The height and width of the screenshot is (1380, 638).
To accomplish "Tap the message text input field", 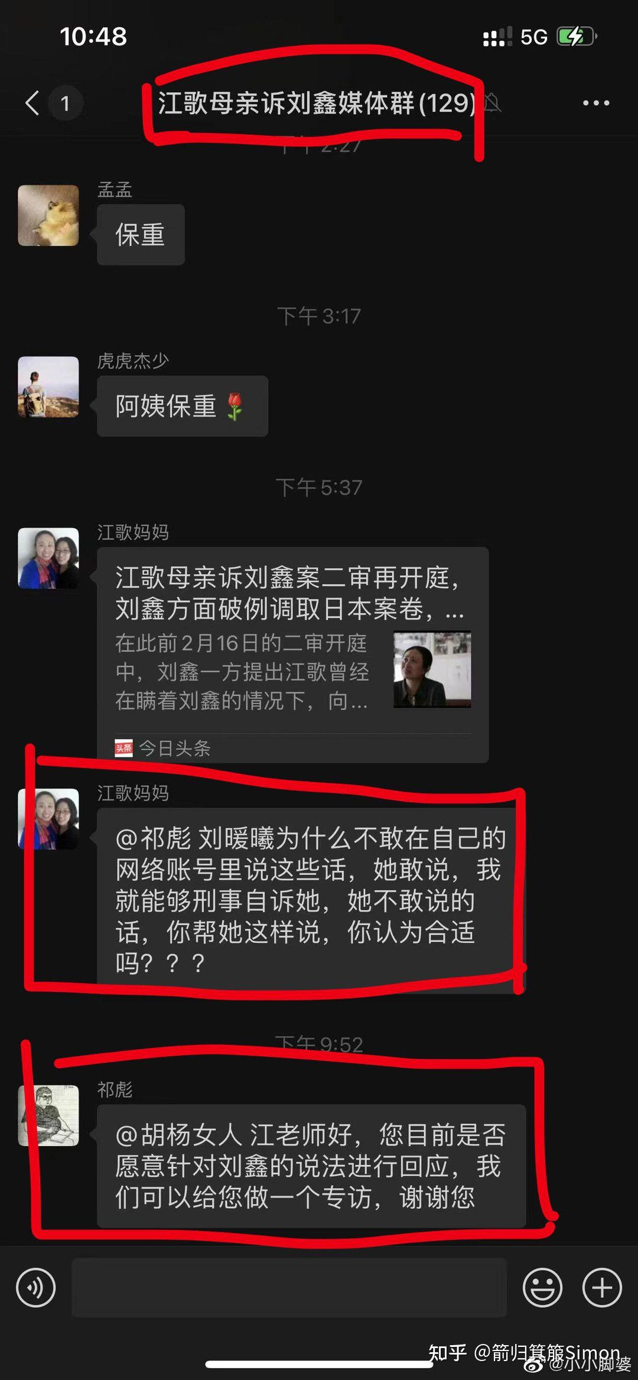I will click(289, 1287).
